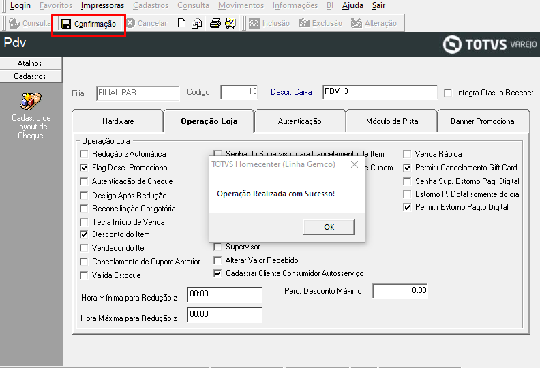
Task: Click the Atalhos sidebar button
Action: tap(30, 63)
